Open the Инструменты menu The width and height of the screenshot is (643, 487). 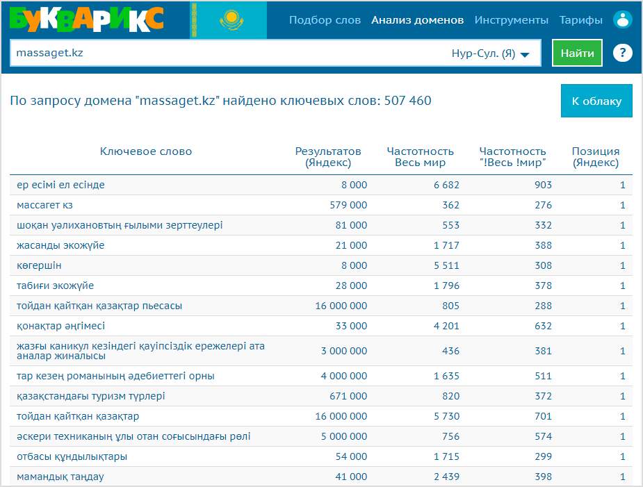[x=512, y=20]
